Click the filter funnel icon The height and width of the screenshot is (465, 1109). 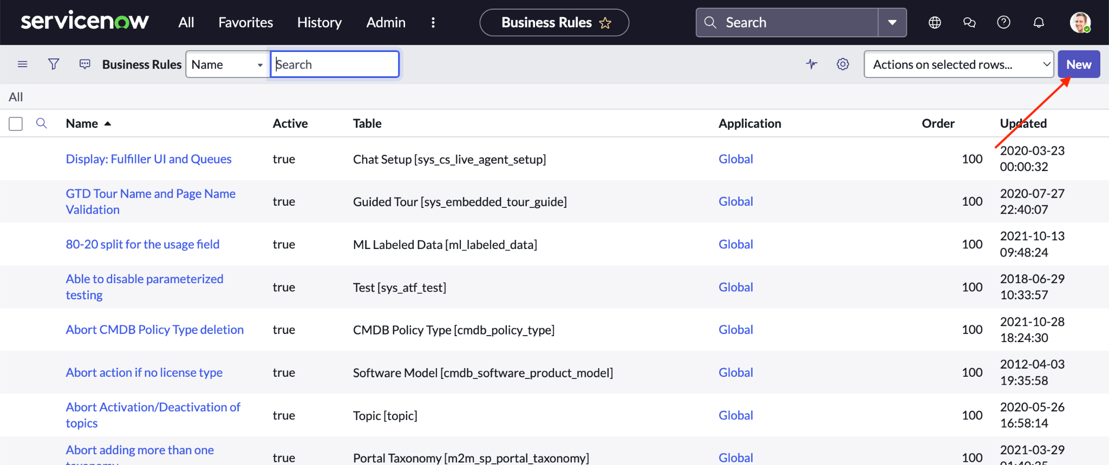[54, 64]
